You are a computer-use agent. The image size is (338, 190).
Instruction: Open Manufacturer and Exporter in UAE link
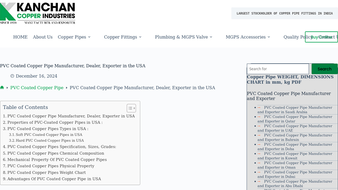pos(294,128)
